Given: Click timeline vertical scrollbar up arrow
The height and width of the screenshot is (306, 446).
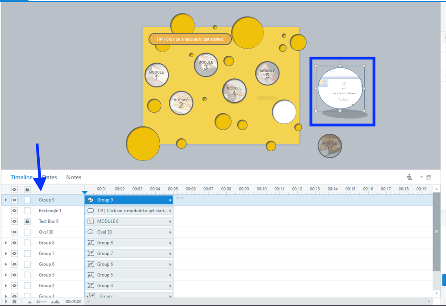Looking at the screenshot, I should tap(436, 189).
